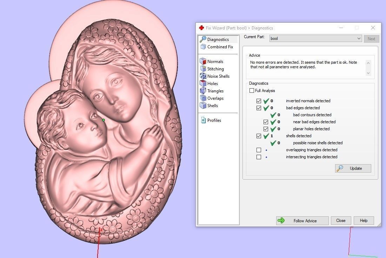The image size is (386, 258).
Task: Go to the Holes section
Action: (212, 83)
